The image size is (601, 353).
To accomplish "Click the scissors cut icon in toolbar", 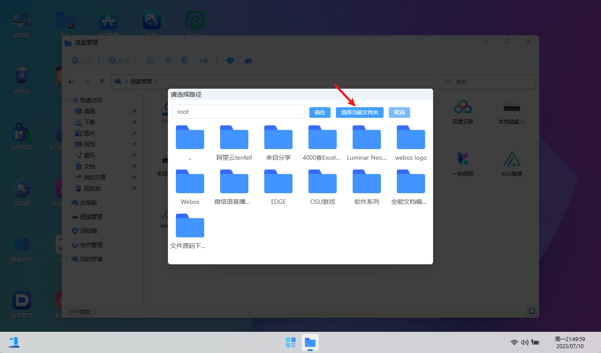I will (x=149, y=60).
